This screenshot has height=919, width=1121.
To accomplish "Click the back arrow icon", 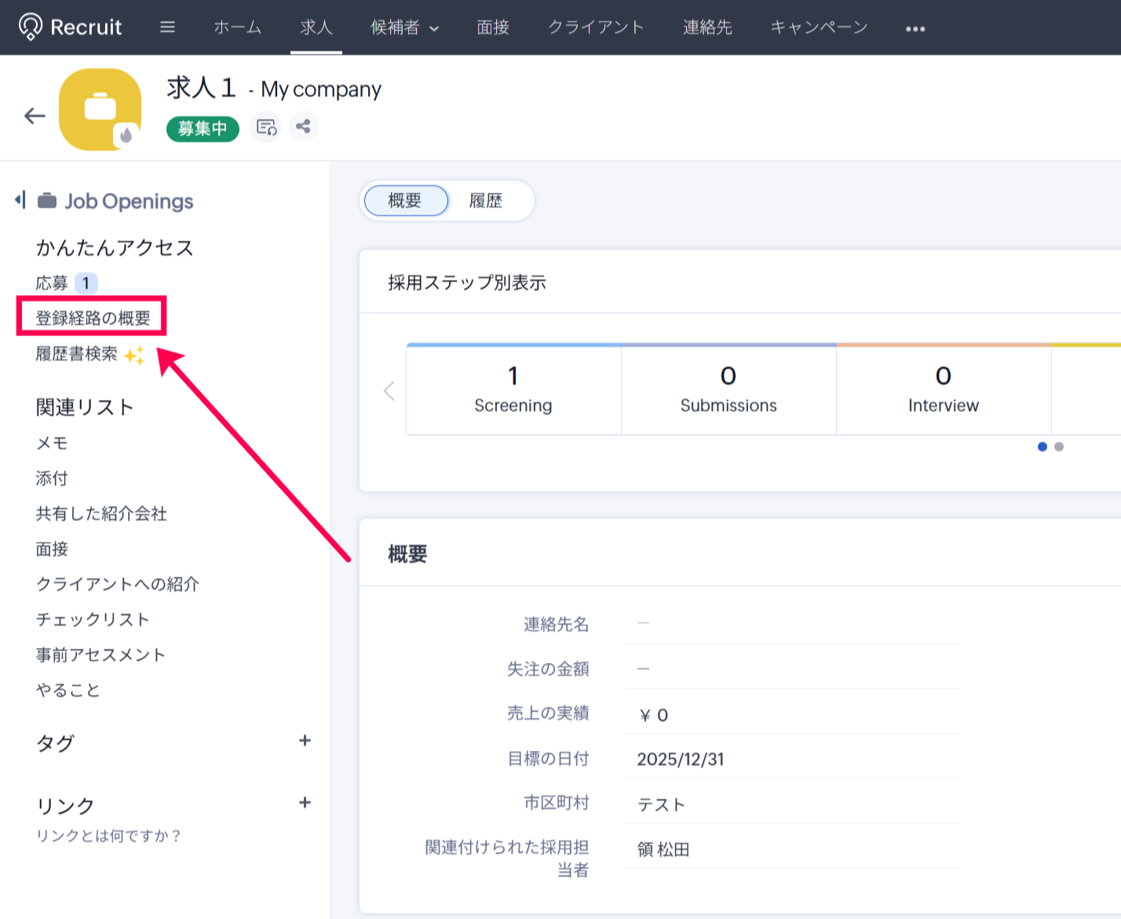I will 35,116.
